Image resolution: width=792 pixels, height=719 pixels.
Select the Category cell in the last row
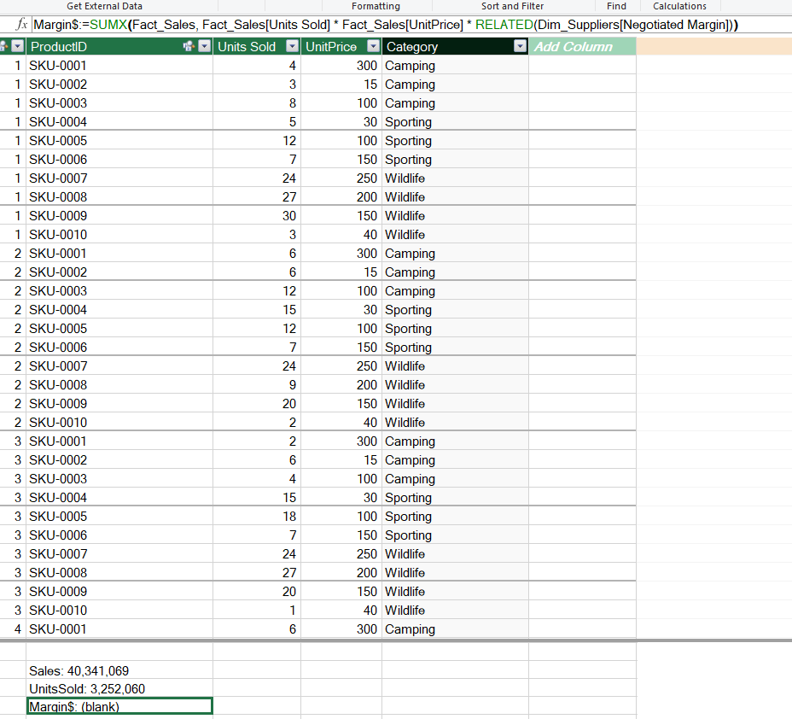pyautogui.click(x=455, y=629)
